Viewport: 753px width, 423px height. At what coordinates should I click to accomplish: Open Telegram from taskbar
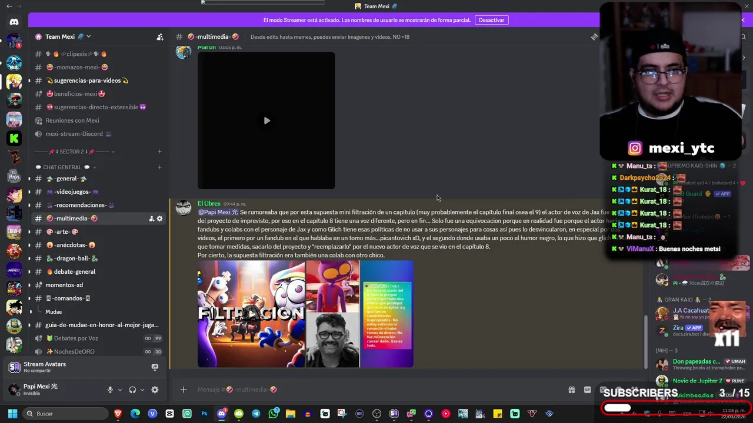256,414
